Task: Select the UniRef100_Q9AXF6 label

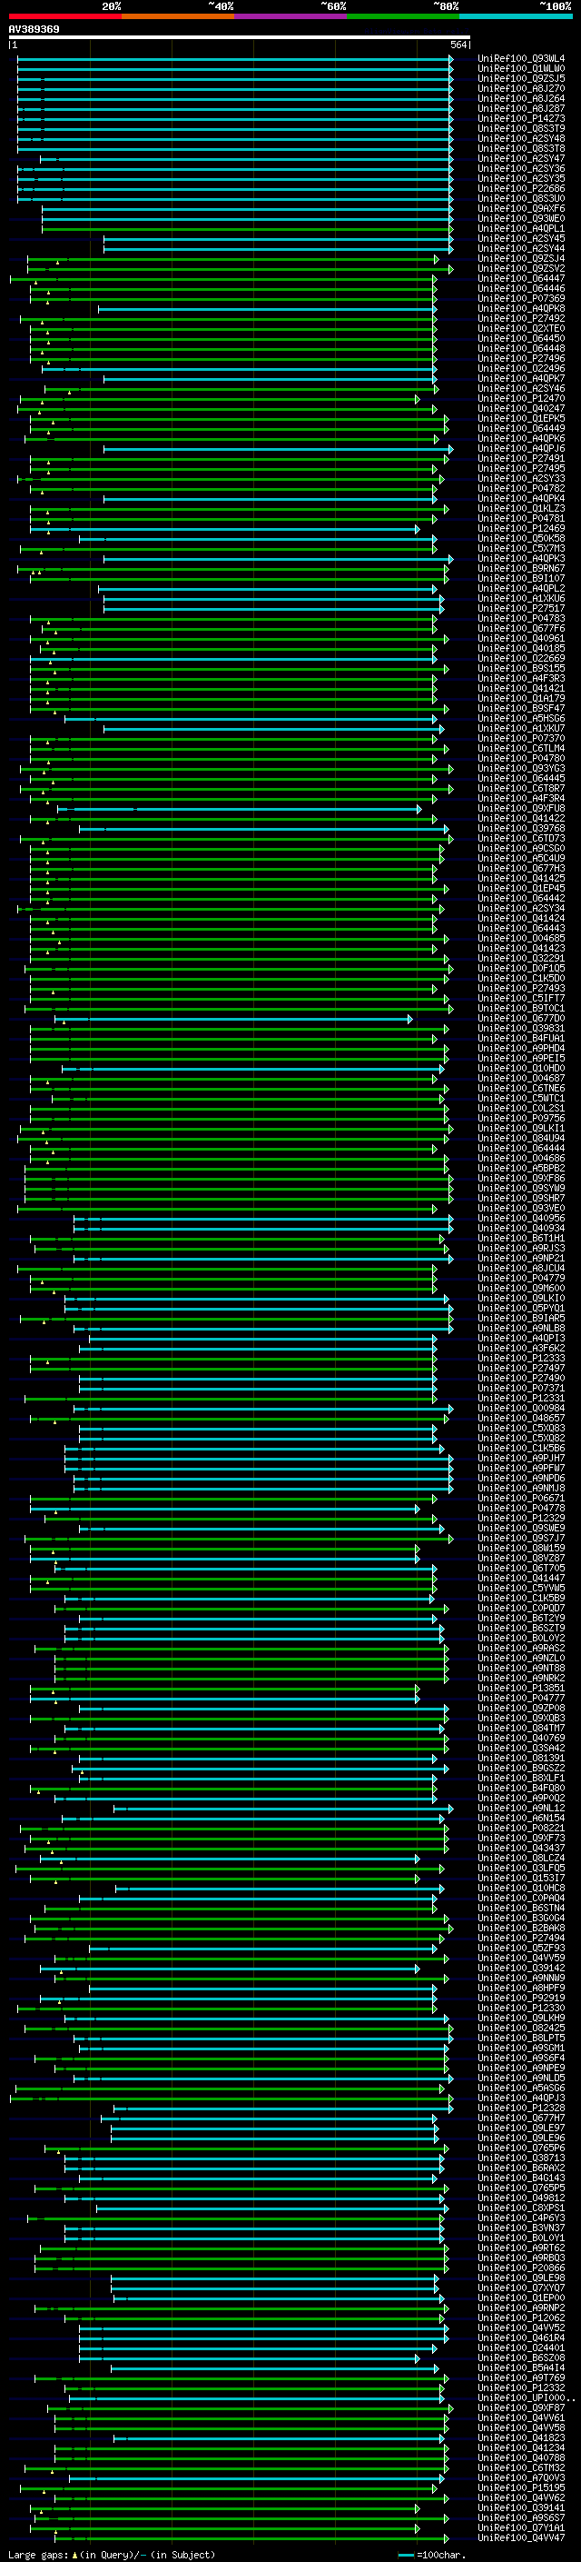Action: coord(521,209)
